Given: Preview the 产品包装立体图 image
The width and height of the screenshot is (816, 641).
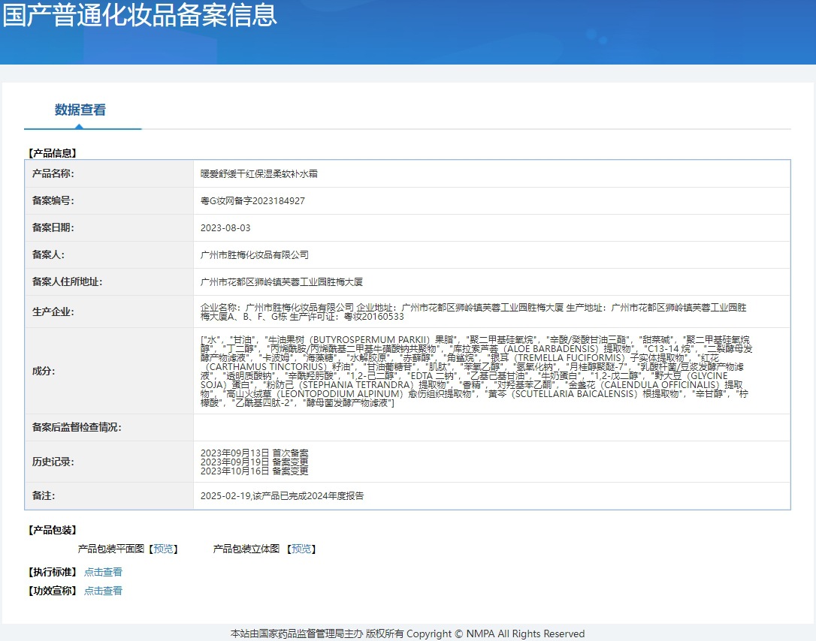Looking at the screenshot, I should pyautogui.click(x=301, y=549).
